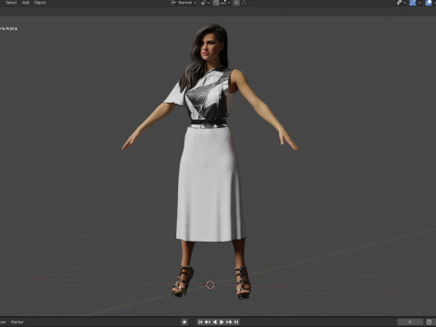Open the pivot point dropdown
The height and width of the screenshot is (327, 436).
(205, 3)
